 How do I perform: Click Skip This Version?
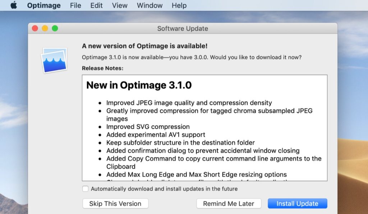[115, 203]
